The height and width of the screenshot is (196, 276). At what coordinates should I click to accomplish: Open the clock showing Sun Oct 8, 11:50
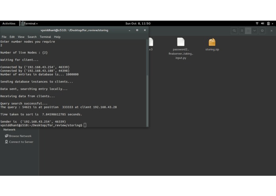(138, 23)
